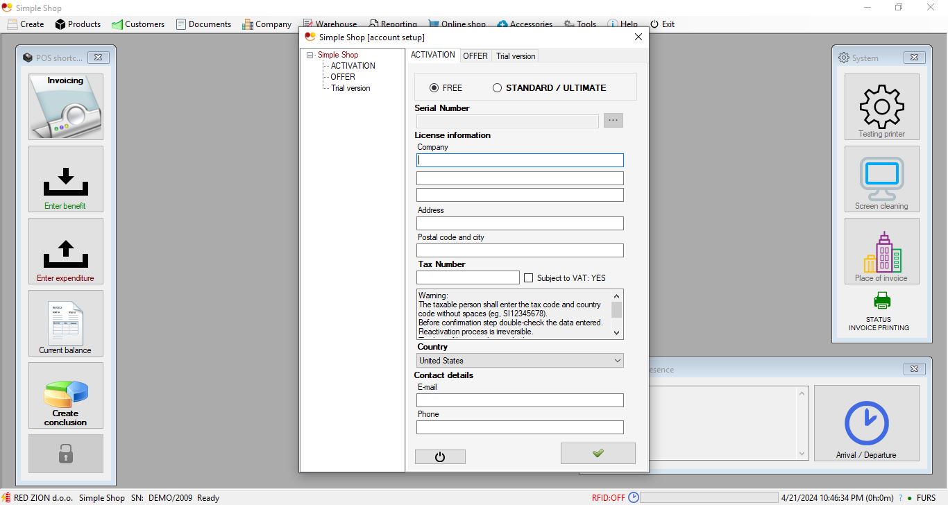Viewport: 948px width, 505px height.
Task: Click the power icon button in dialog
Action: point(440,456)
